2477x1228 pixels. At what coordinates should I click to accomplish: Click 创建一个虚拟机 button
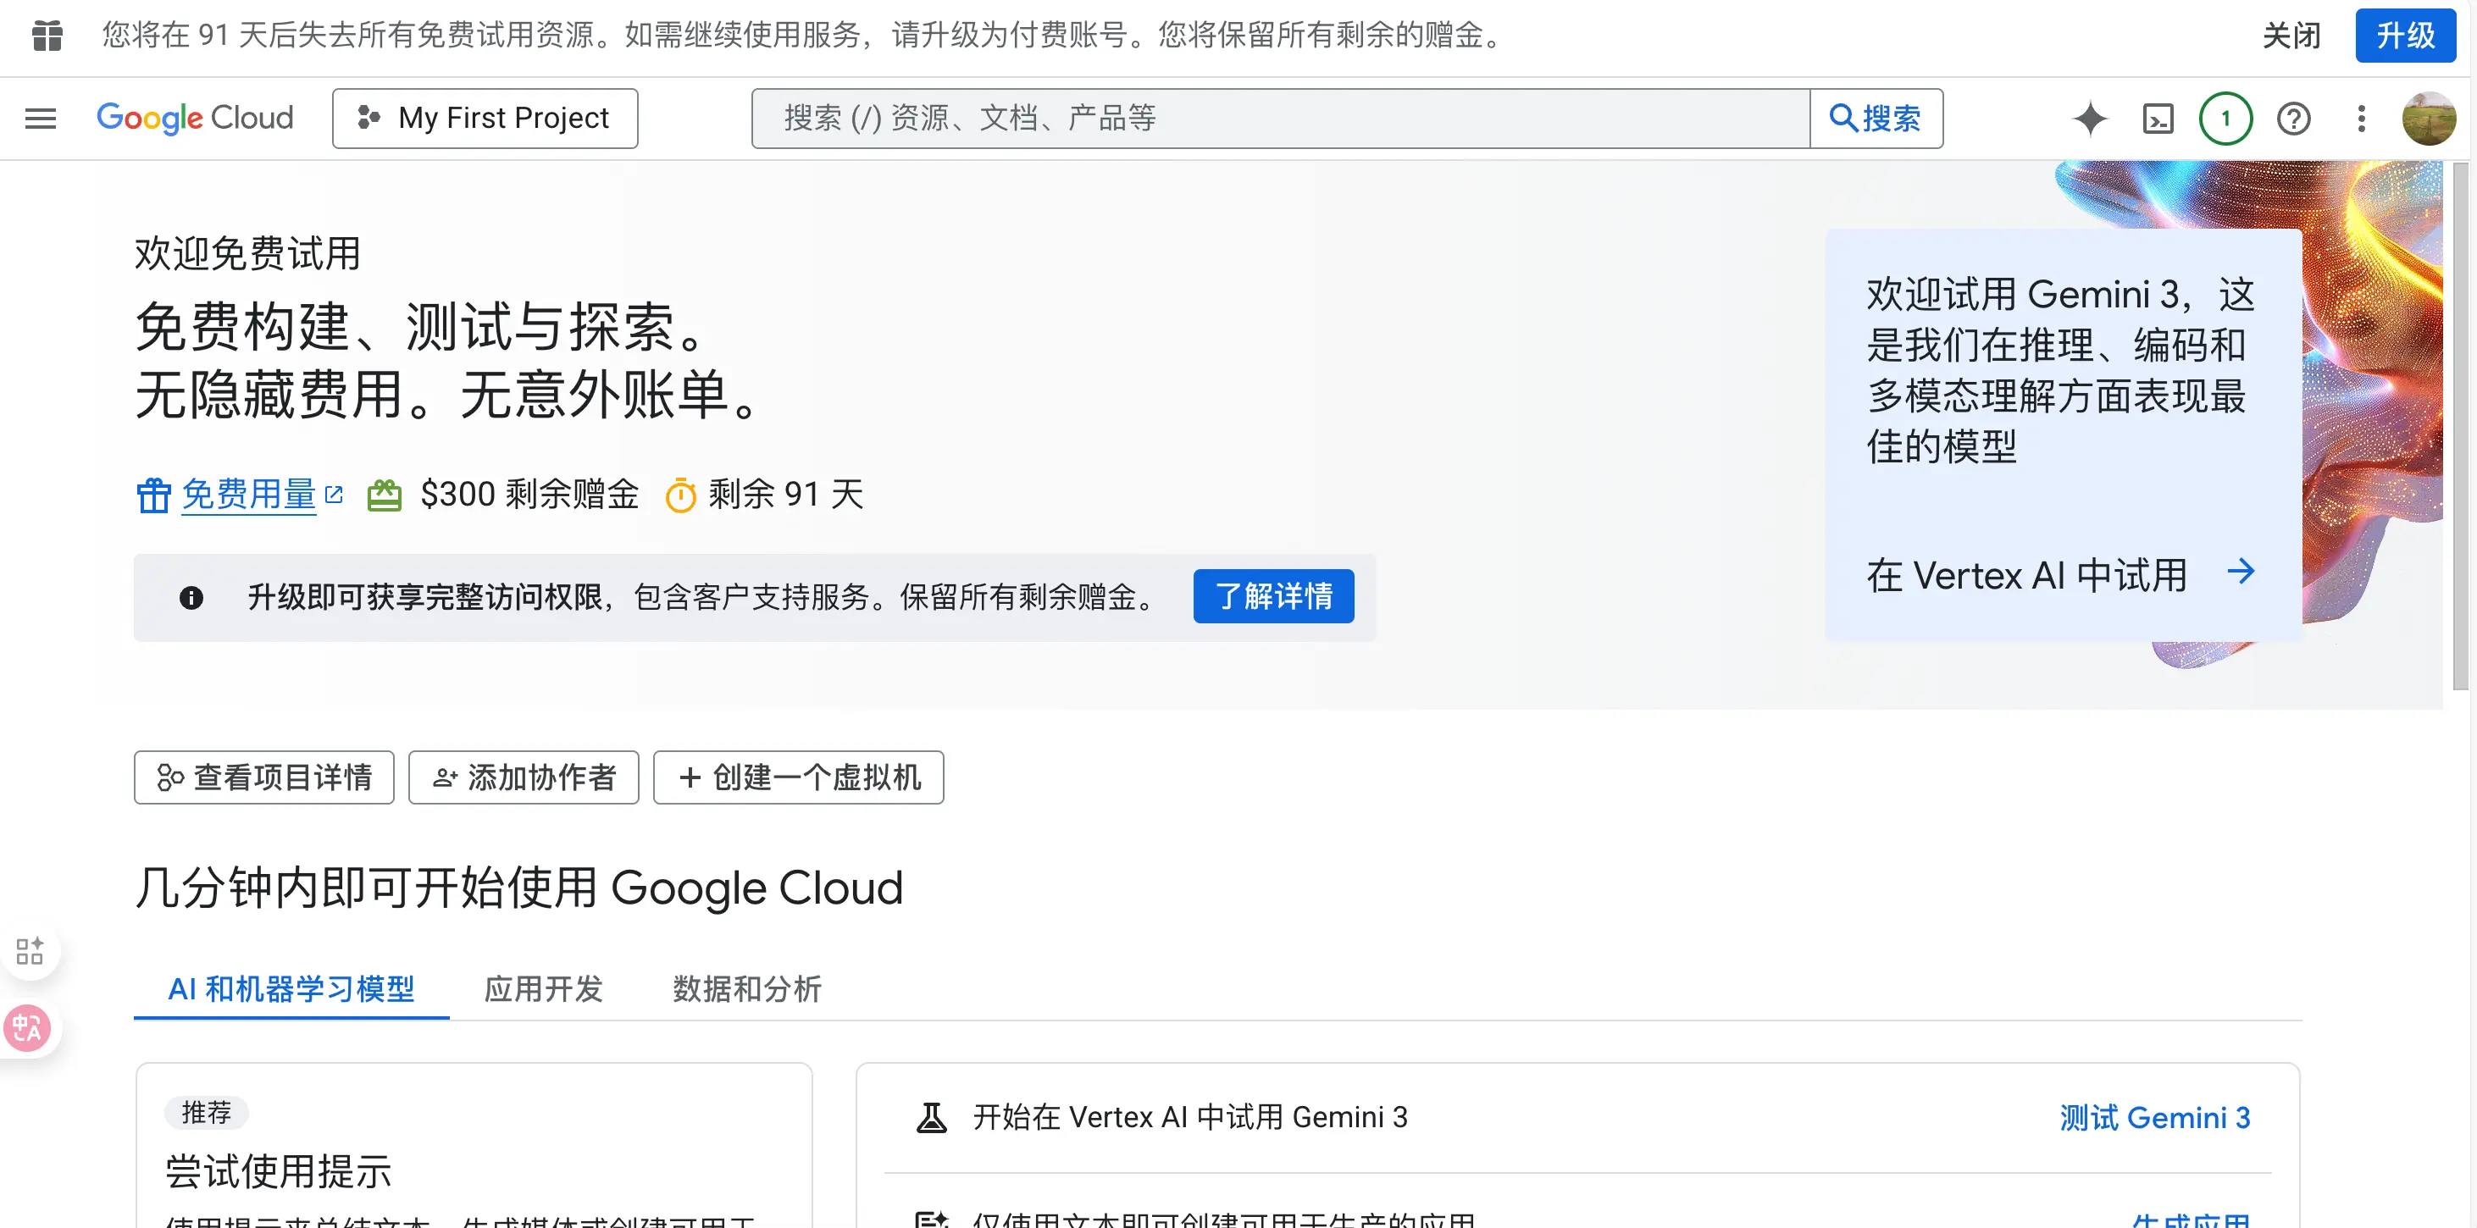[798, 777]
